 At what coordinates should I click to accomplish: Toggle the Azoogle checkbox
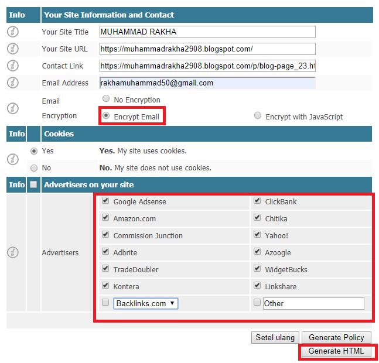pos(257,251)
